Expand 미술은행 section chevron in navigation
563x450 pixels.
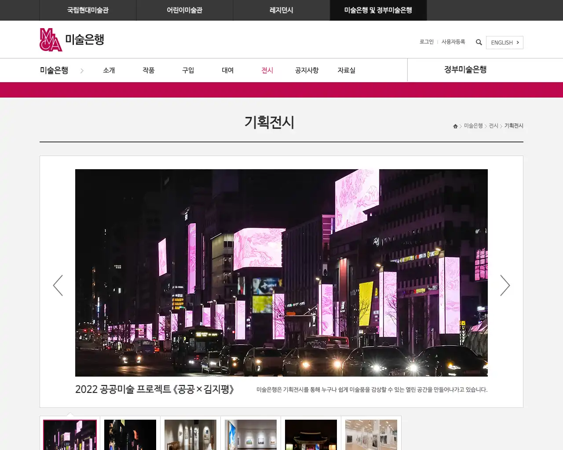pos(82,70)
